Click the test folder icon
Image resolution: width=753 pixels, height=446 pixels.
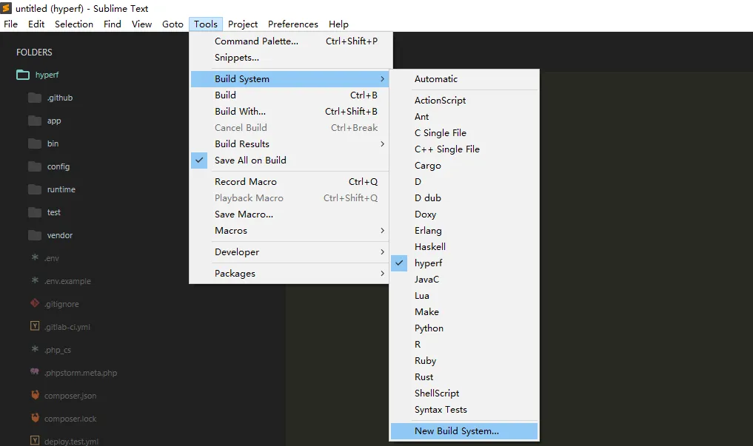coord(35,212)
